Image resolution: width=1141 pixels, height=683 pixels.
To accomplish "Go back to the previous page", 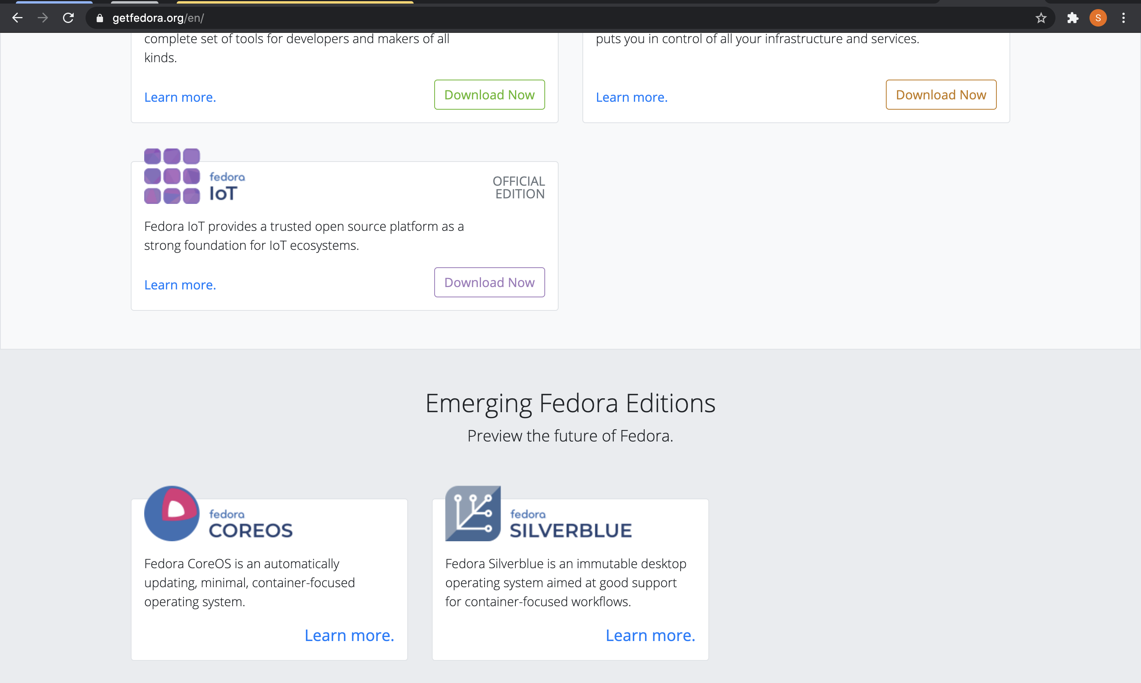I will click(x=17, y=18).
